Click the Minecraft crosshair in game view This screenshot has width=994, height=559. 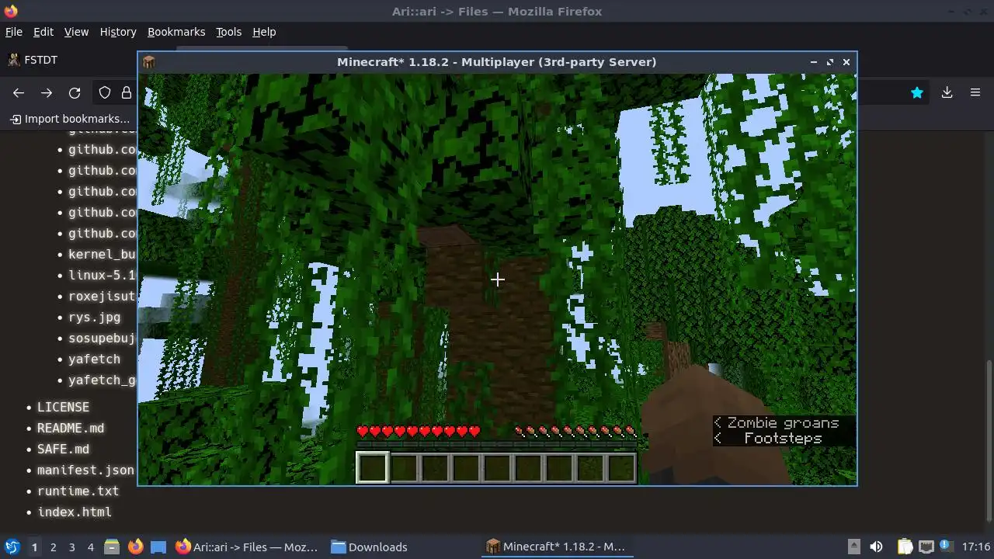497,279
